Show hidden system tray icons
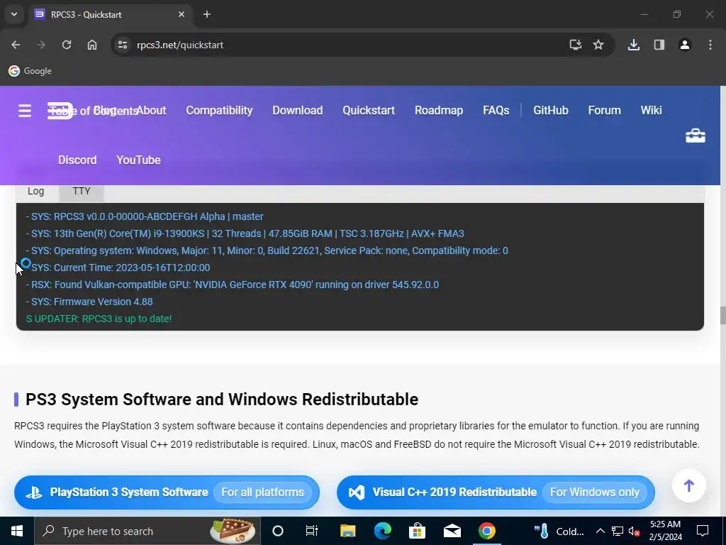 [600, 531]
